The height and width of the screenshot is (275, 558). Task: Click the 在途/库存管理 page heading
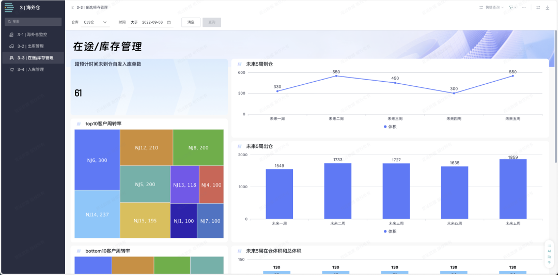(107, 47)
